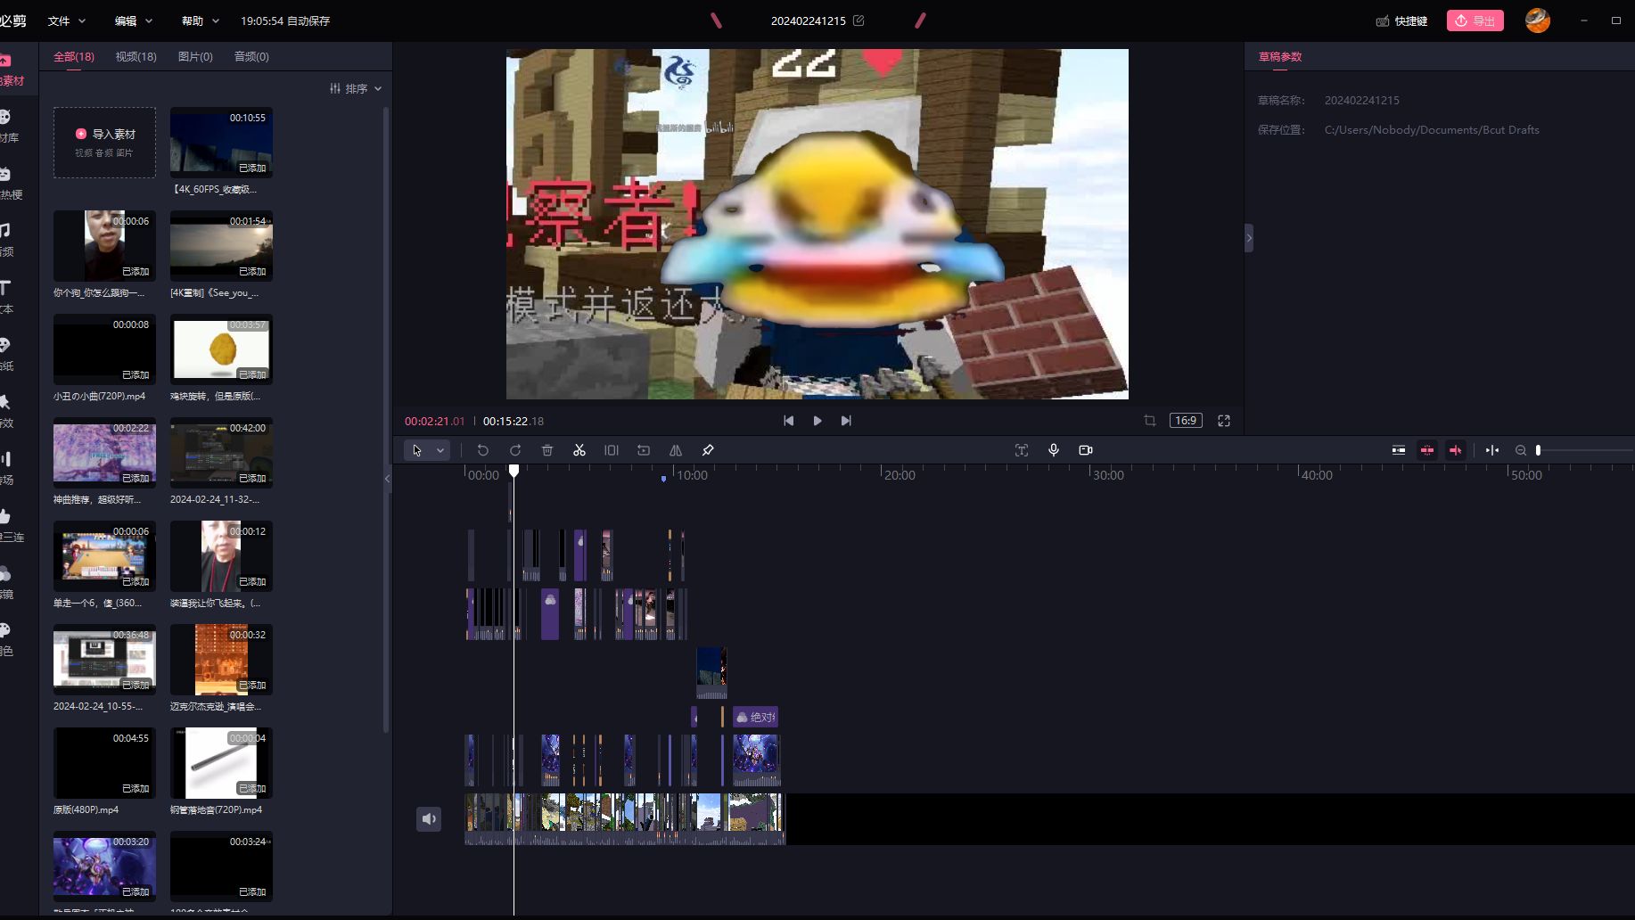Undo the last edit
Image resolution: width=1635 pixels, height=920 pixels.
(483, 450)
